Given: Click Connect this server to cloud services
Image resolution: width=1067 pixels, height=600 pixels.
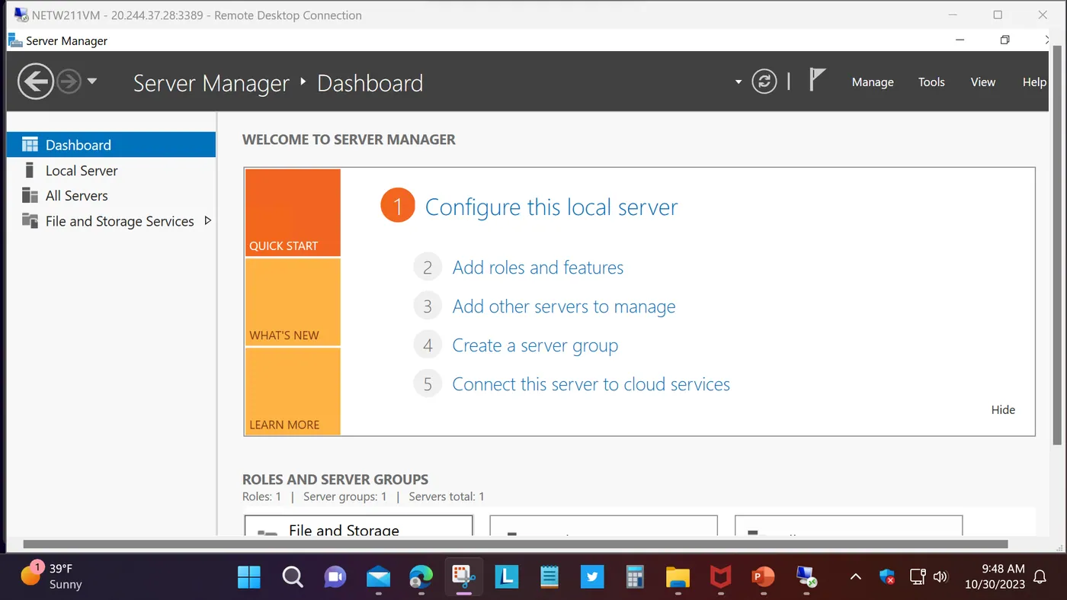Looking at the screenshot, I should point(591,384).
